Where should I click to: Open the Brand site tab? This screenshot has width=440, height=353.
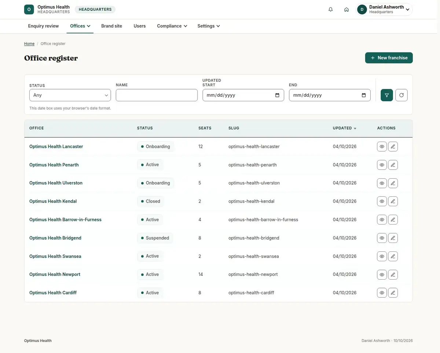(x=111, y=26)
